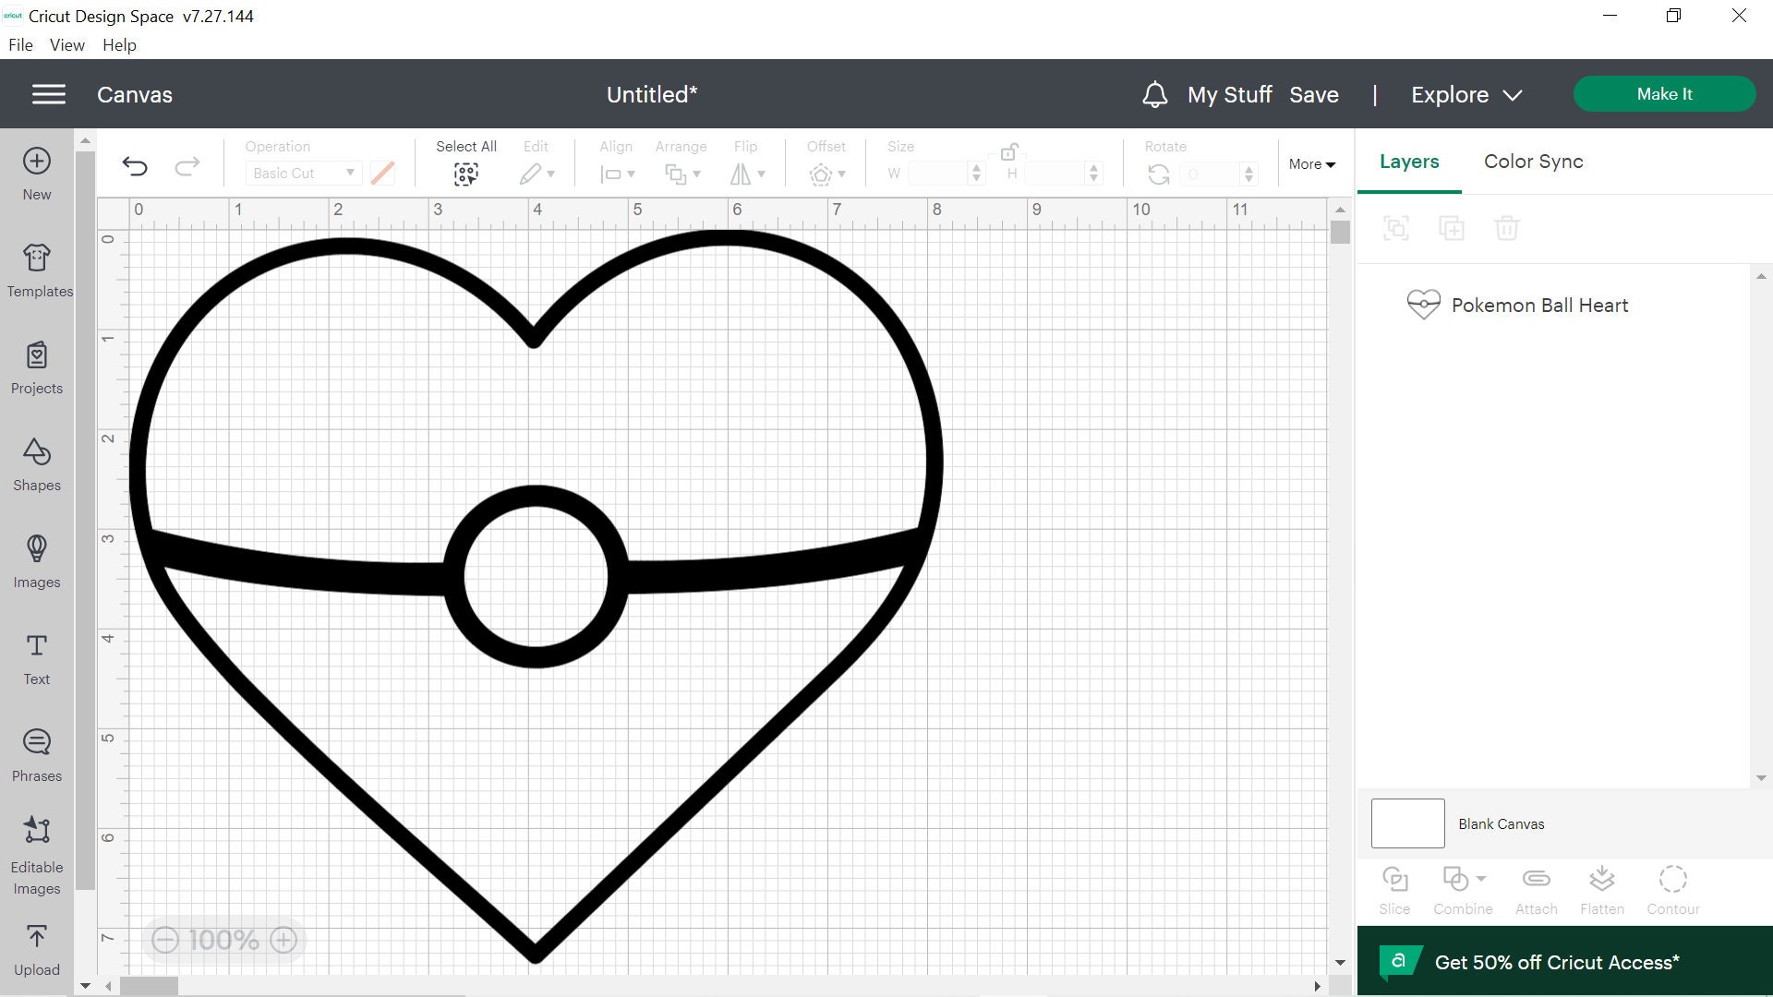Select the Undo icon in the toolbar
The width and height of the screenshot is (1773, 997).
135,166
